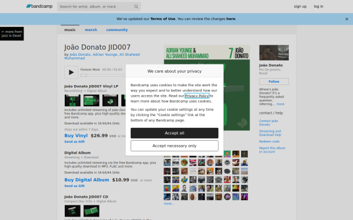Open Adrian Younge artist link

pos(105,55)
